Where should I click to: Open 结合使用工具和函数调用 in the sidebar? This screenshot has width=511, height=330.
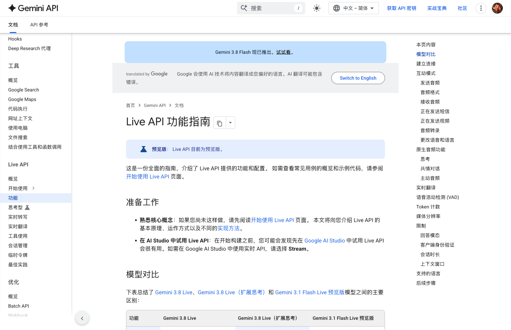pos(35,147)
